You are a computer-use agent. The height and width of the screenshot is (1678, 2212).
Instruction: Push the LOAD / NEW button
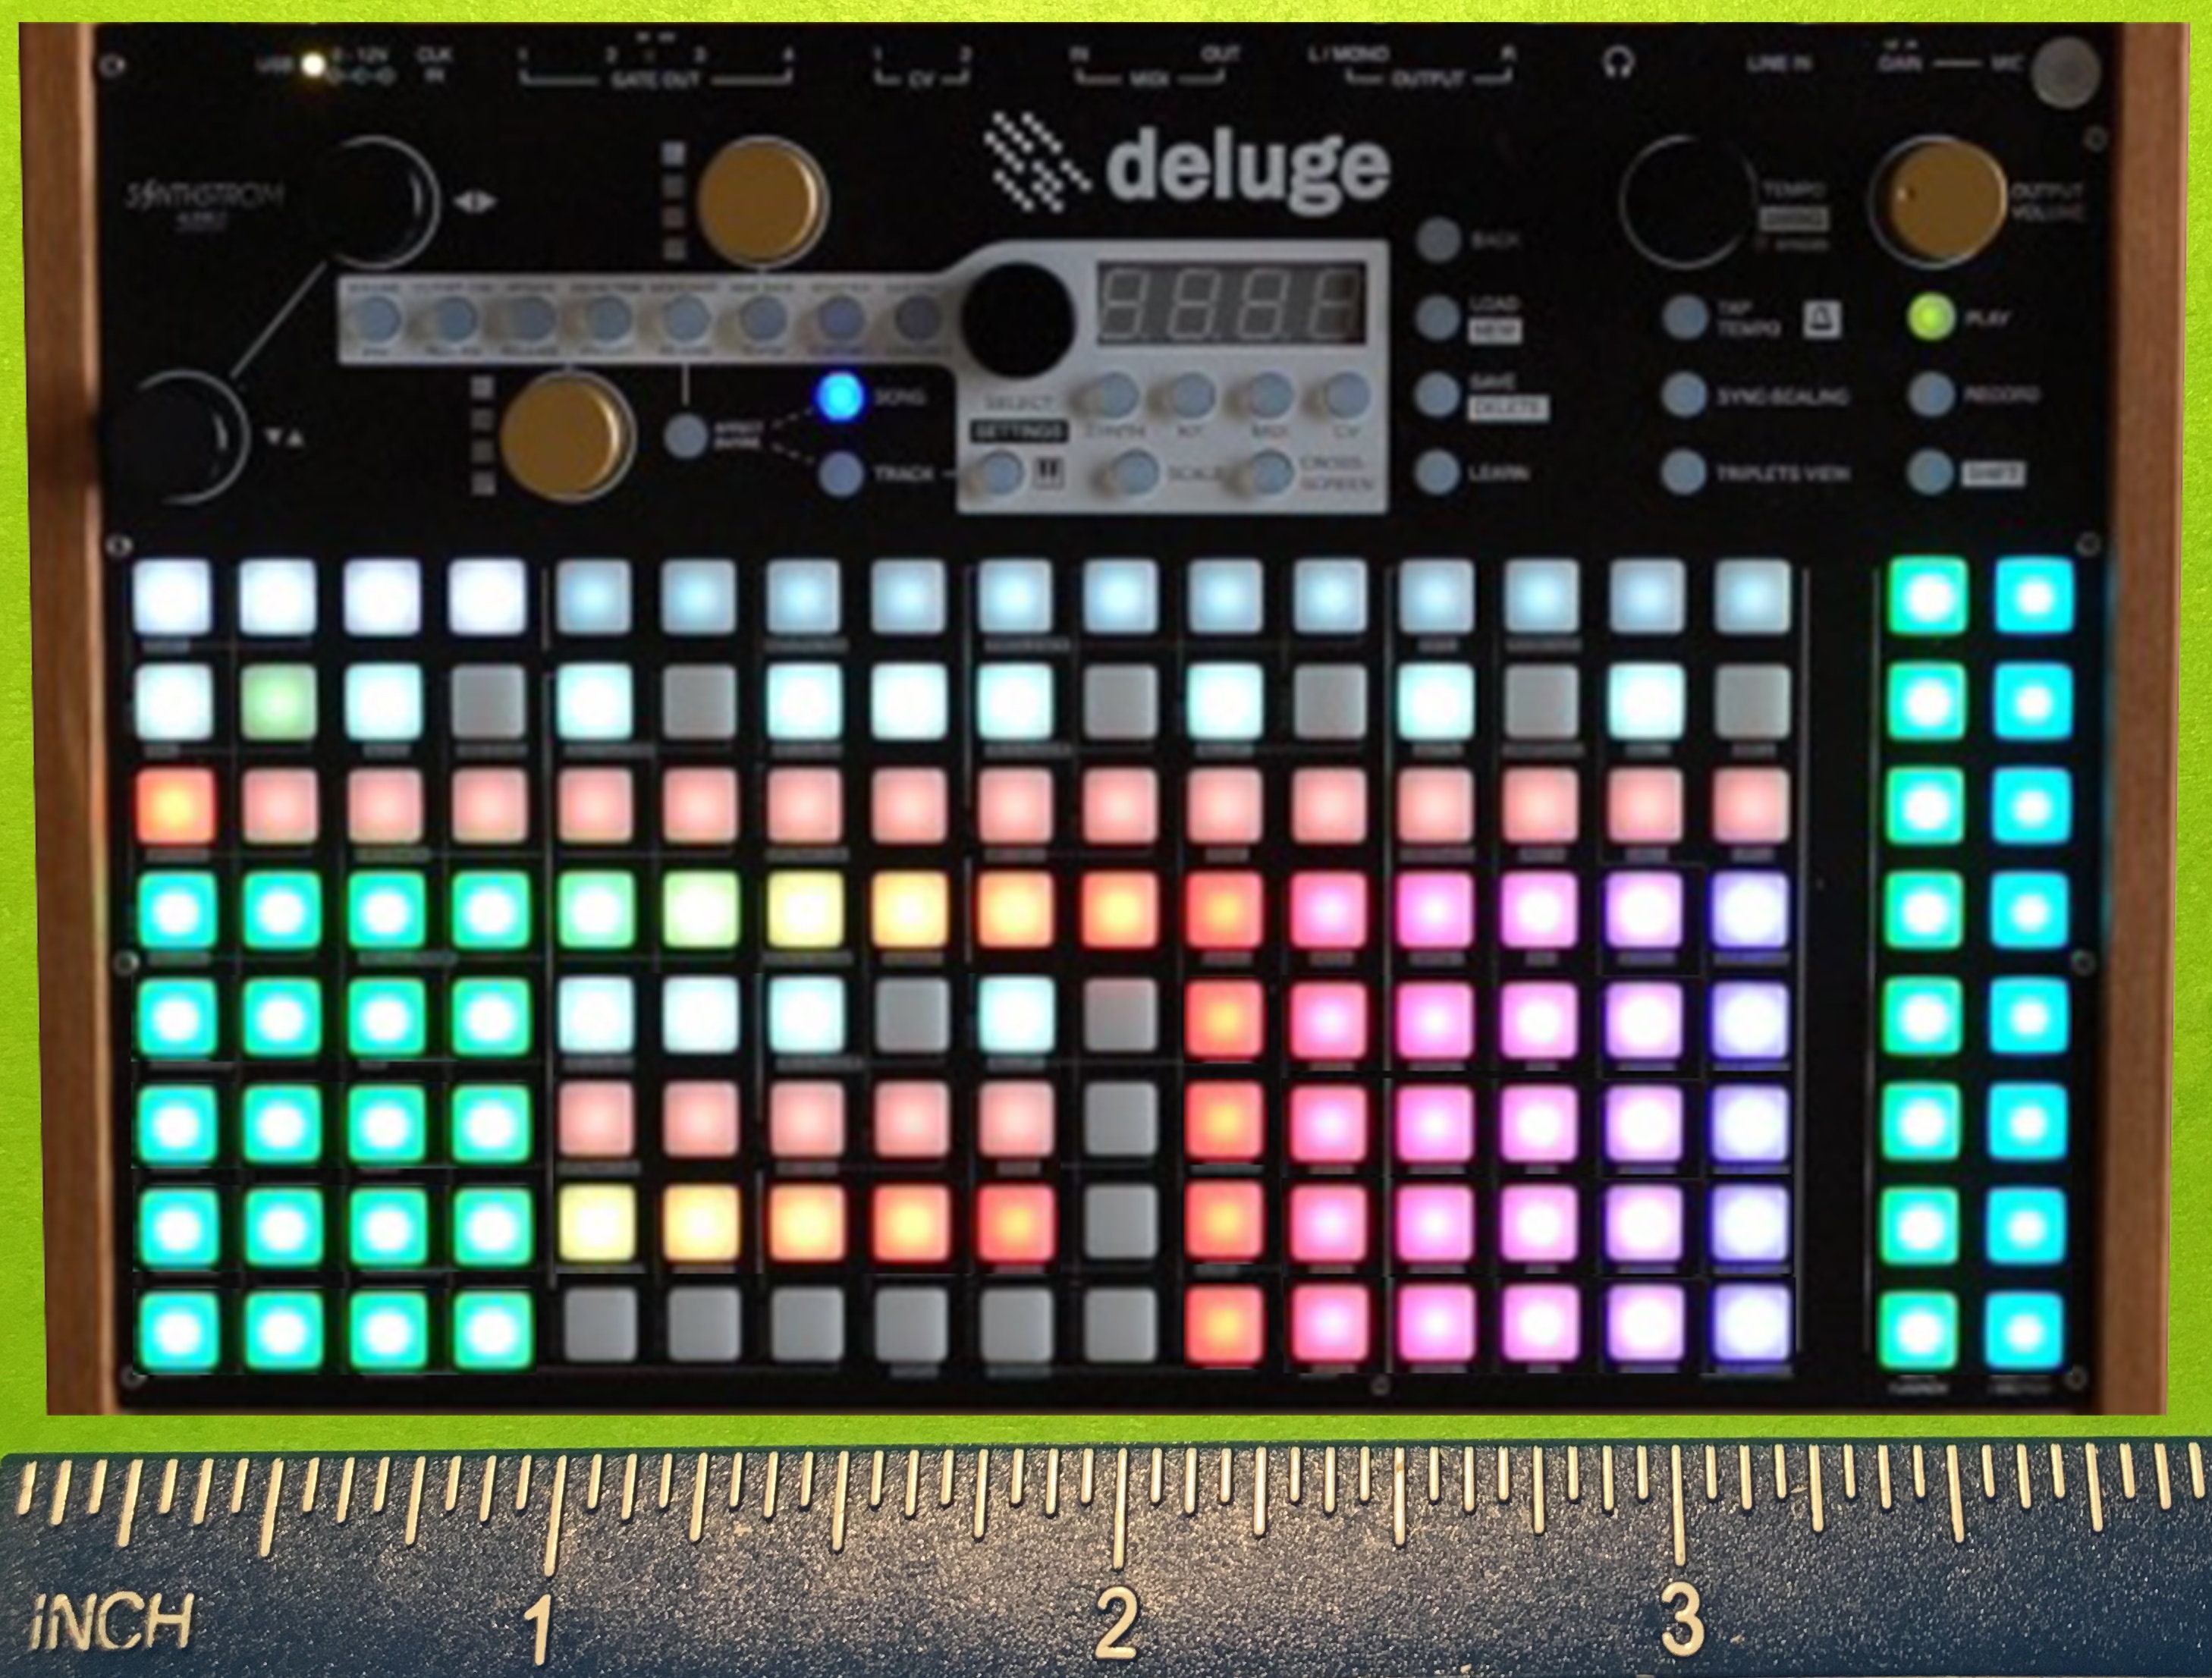click(x=1438, y=317)
